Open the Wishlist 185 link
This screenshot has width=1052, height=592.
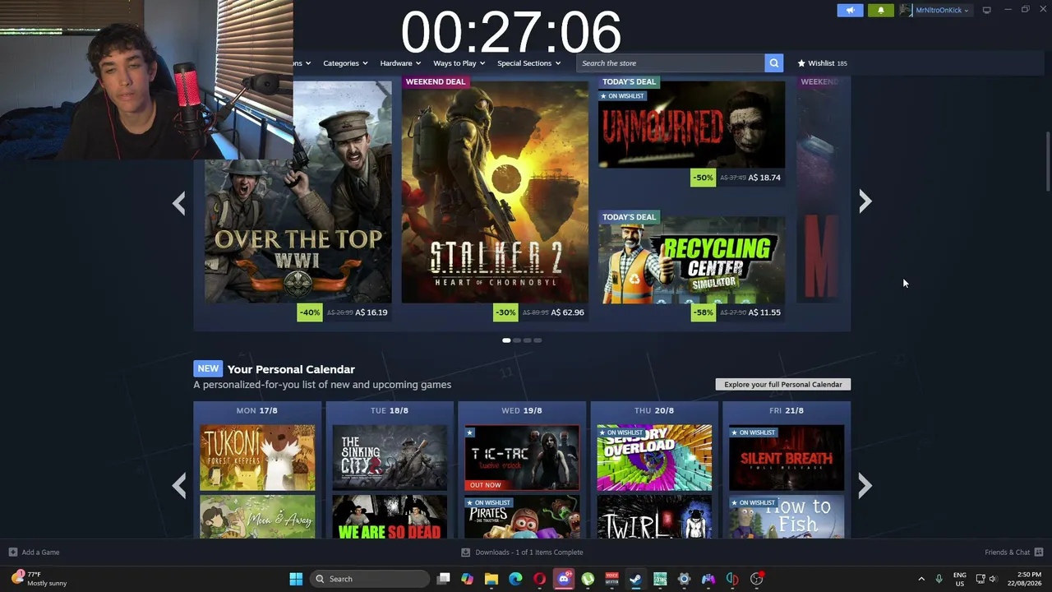tap(822, 63)
